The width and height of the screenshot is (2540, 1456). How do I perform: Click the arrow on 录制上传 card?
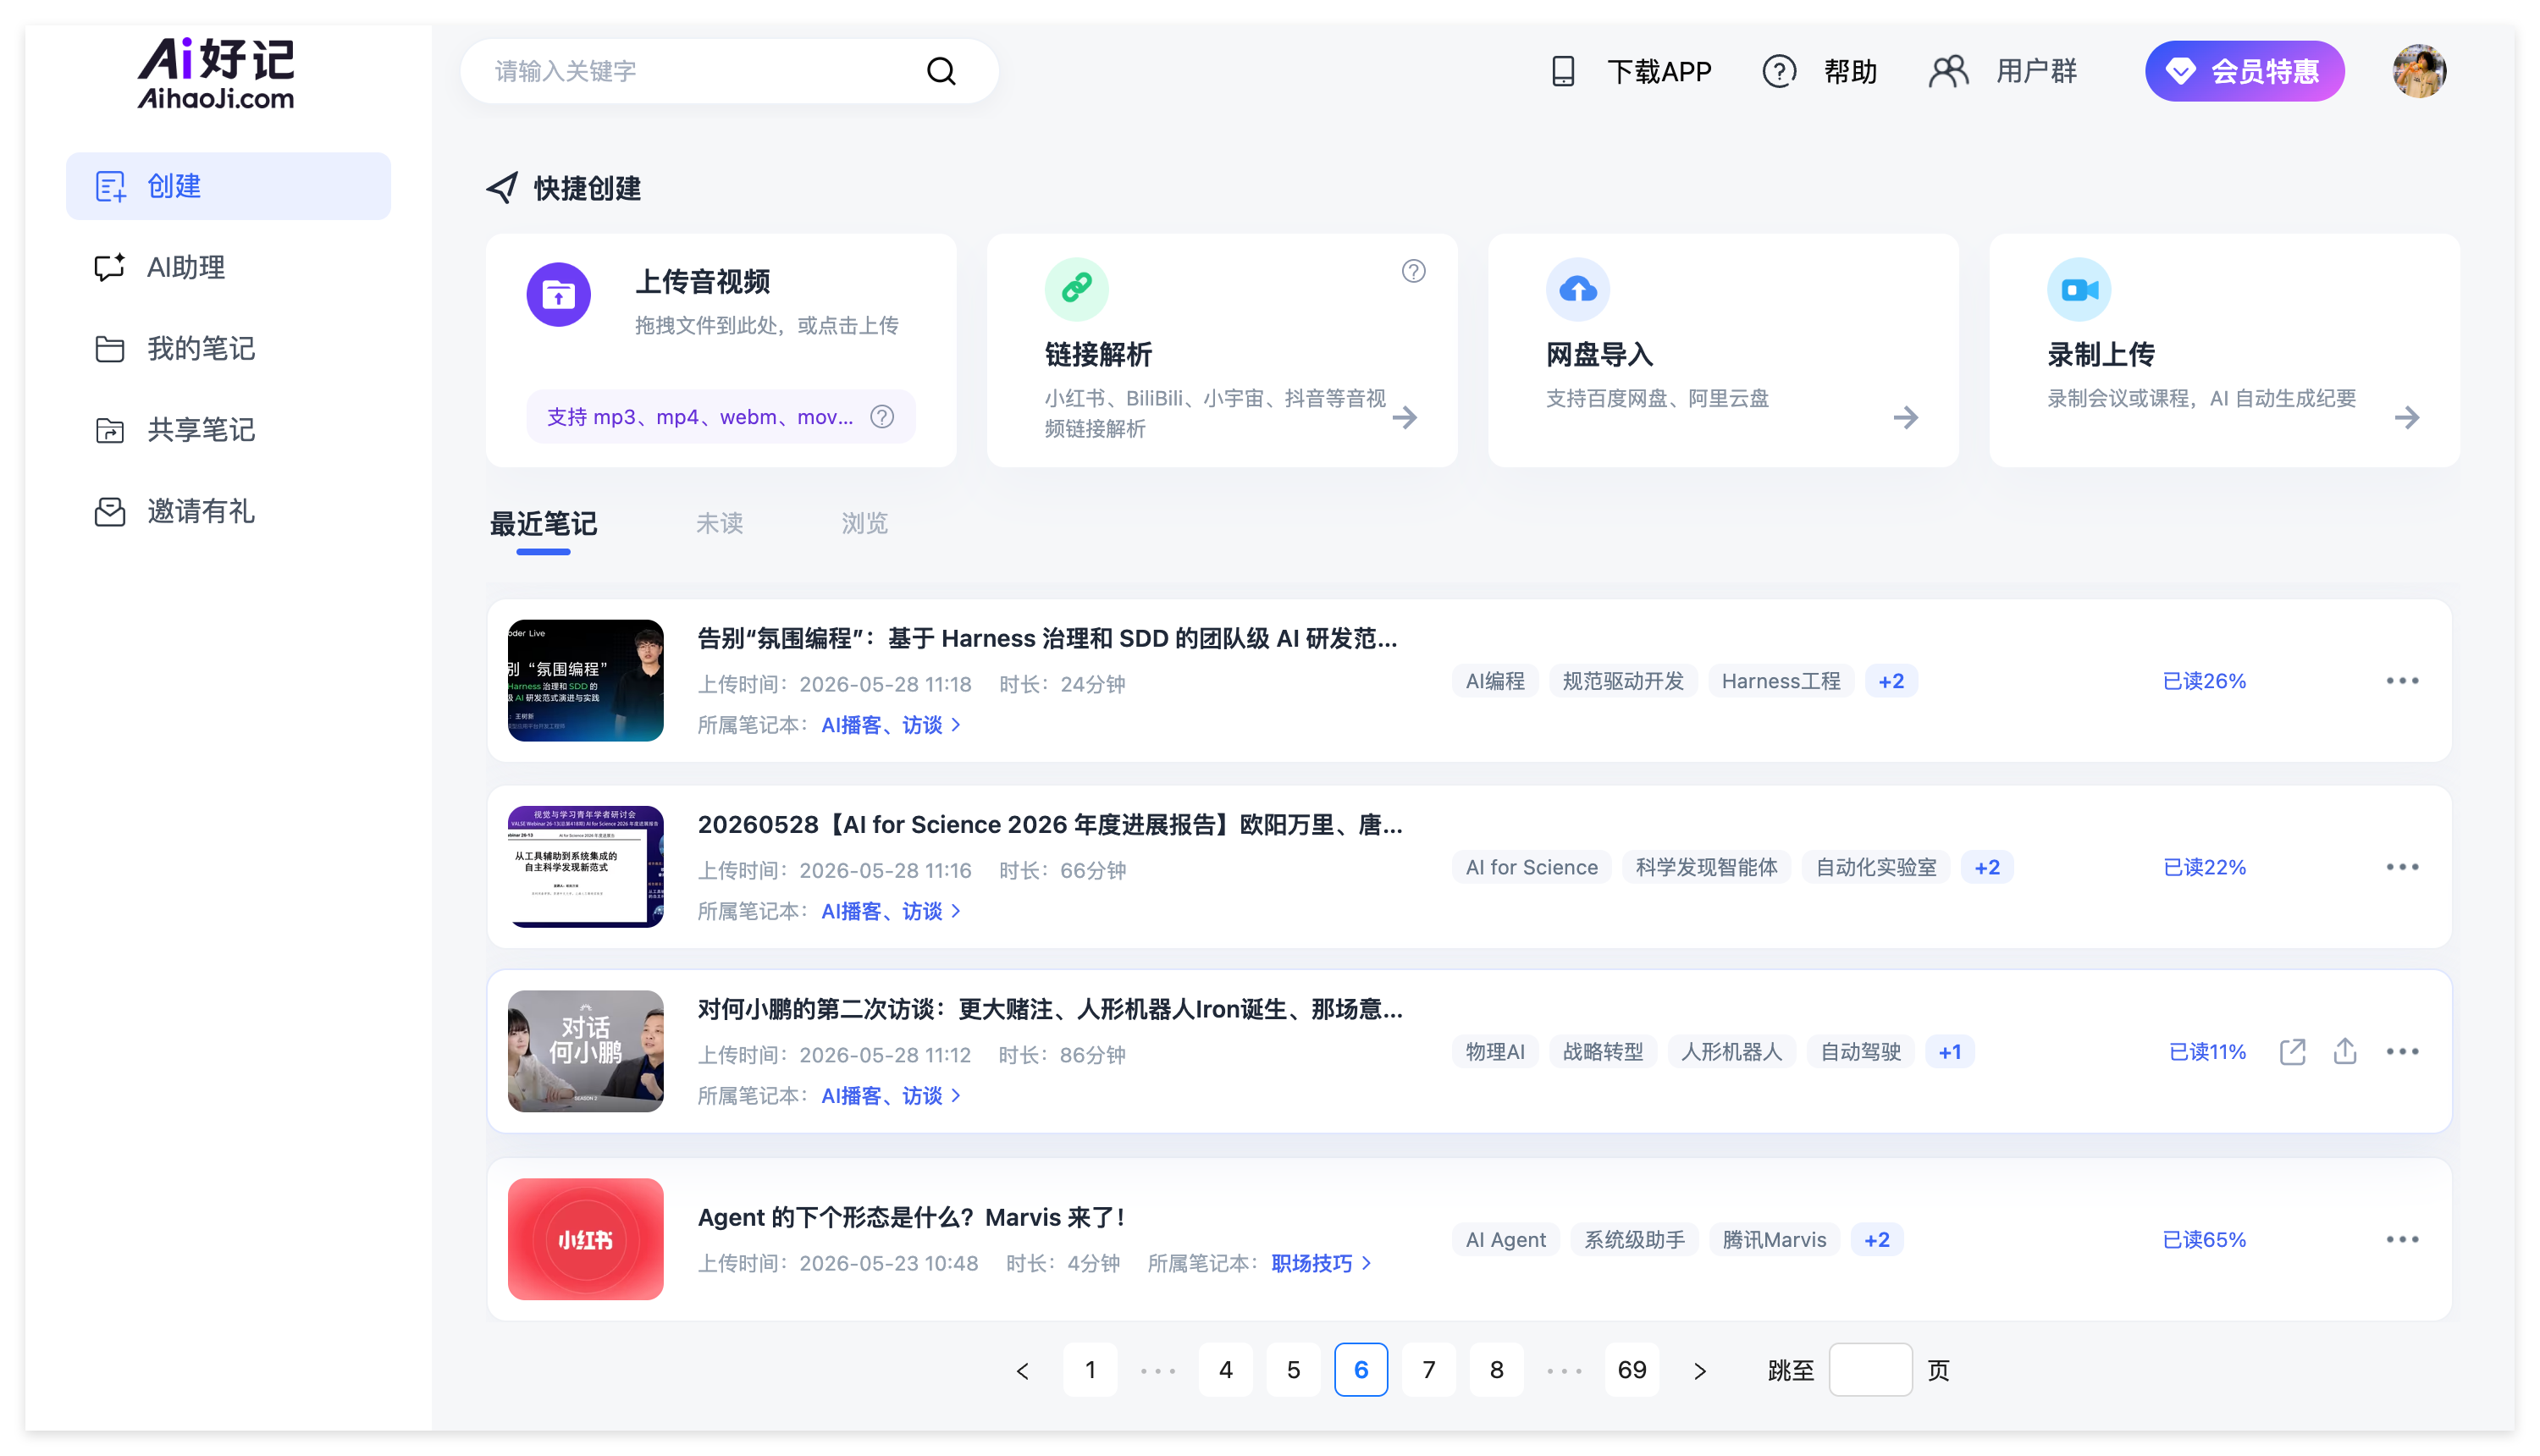(x=2407, y=417)
